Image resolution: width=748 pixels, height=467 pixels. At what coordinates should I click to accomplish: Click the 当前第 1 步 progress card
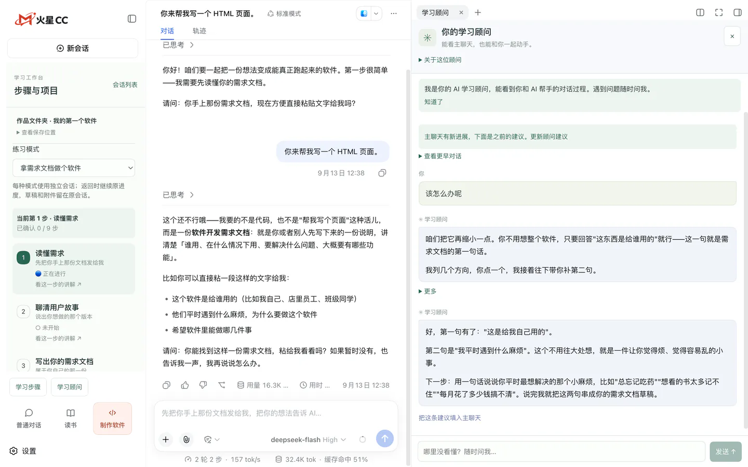[74, 223]
